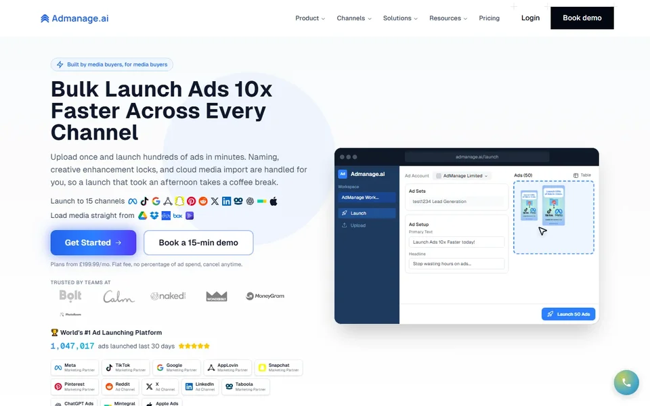Click the 'Launch 50 Ads' button
The width and height of the screenshot is (650, 406).
click(568, 314)
